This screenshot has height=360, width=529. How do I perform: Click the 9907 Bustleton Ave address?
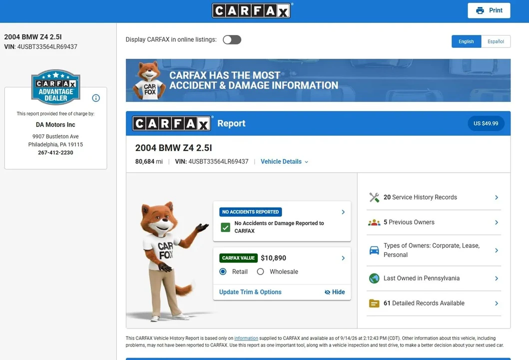(x=55, y=136)
